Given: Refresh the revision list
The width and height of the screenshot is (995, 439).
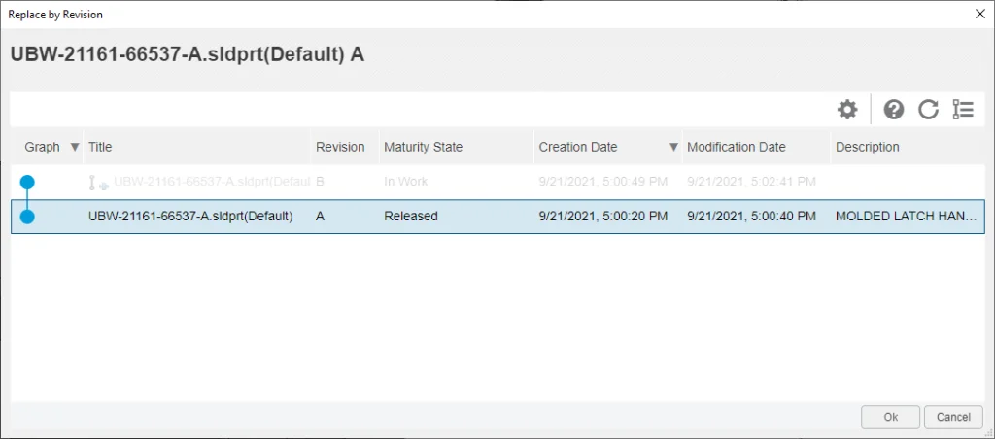Looking at the screenshot, I should click(928, 110).
